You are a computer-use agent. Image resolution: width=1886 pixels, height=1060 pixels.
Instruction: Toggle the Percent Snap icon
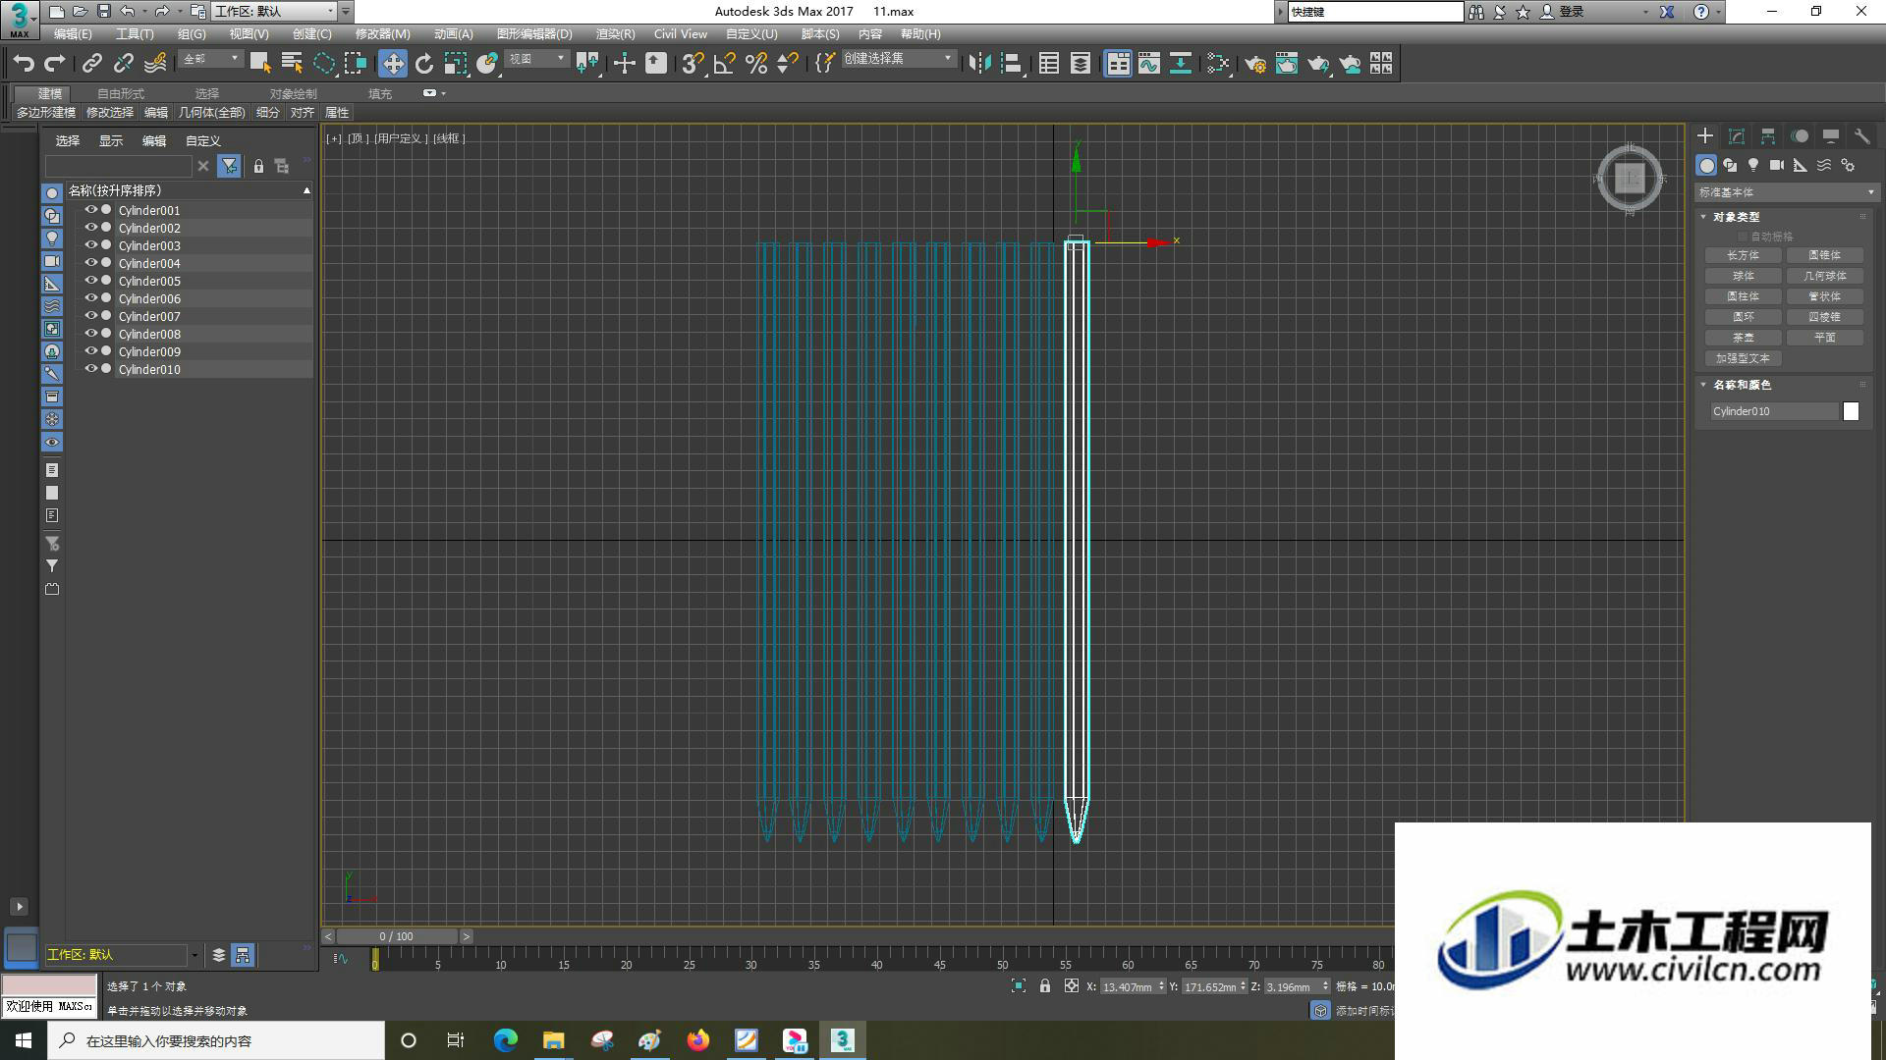click(x=756, y=64)
